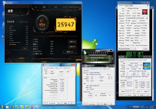The height and width of the screenshot is (109, 156).
Task: Click the Radeon logo in GPU-Z
Action: tap(145, 12)
